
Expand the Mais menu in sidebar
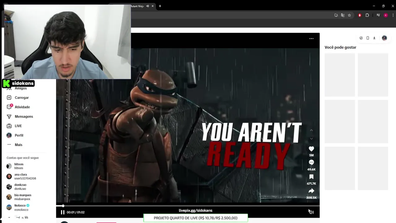pyautogui.click(x=19, y=145)
